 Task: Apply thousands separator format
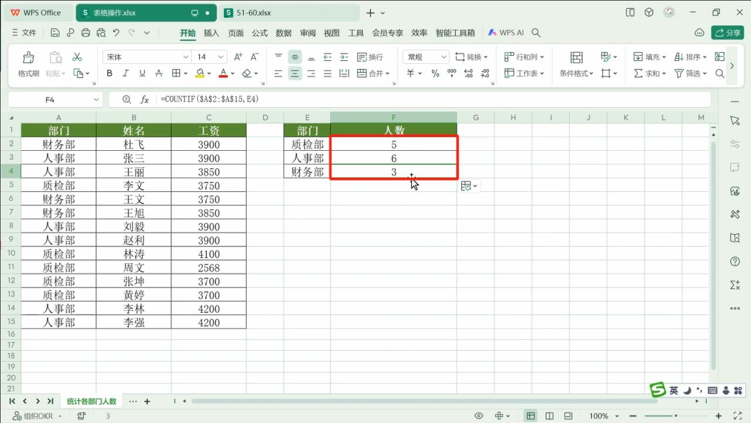pos(451,73)
